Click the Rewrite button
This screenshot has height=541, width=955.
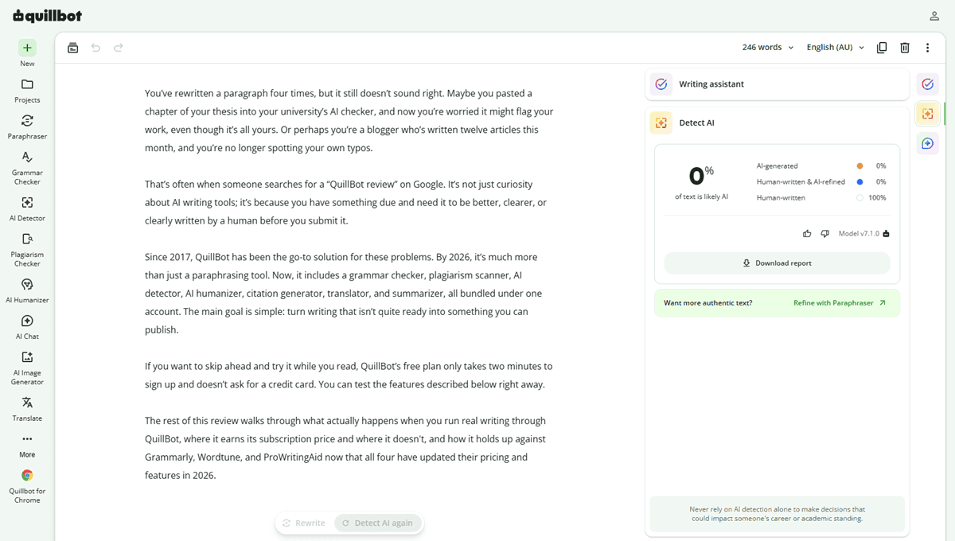pyautogui.click(x=304, y=523)
